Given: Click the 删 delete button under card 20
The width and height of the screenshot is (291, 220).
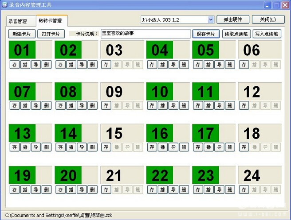Looking at the screenshot, I should click(x=92, y=189).
